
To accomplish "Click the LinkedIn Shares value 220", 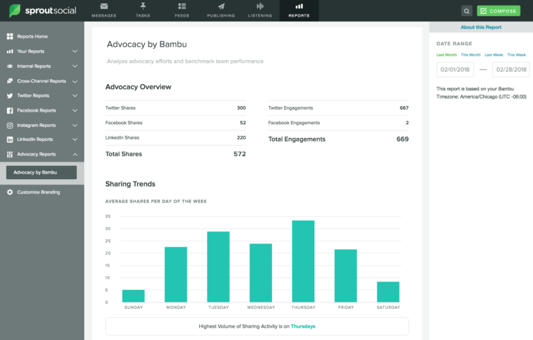I will tap(242, 137).
